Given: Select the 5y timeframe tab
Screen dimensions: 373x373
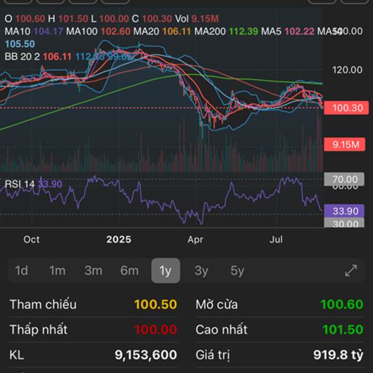Looking at the screenshot, I should [x=237, y=270].
